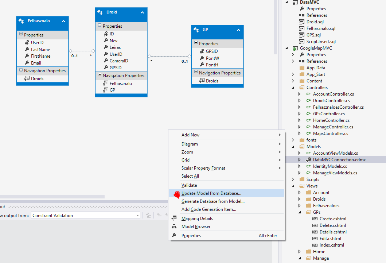The width and height of the screenshot is (386, 263).
Task: Click the GP navigation property icon in Droid
Action: (x=106, y=90)
